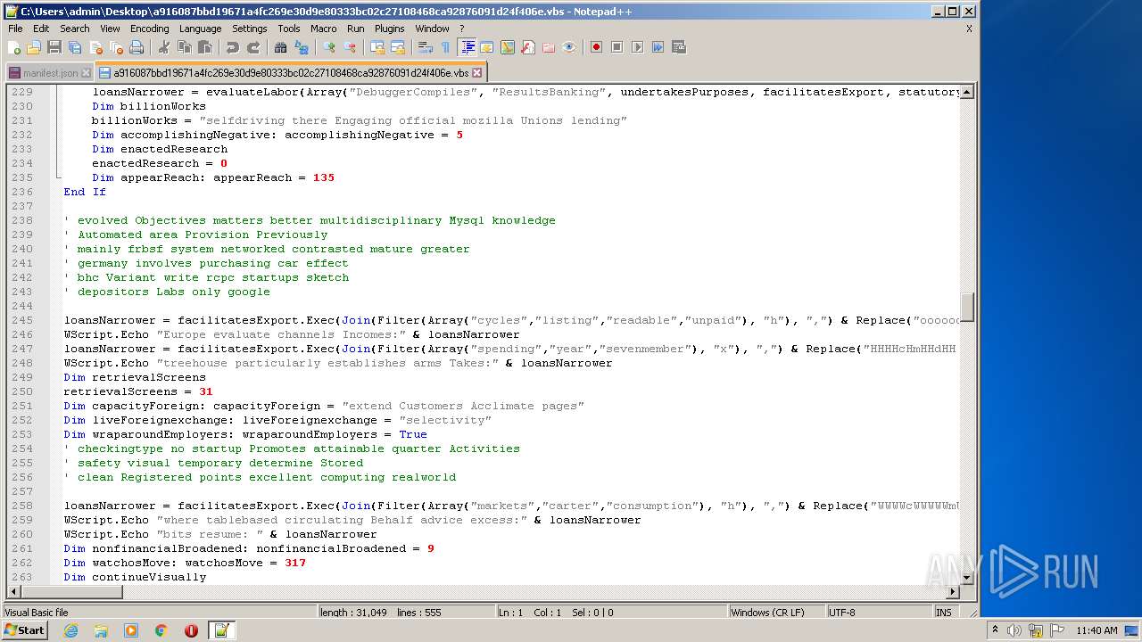Viewport: 1142px width, 642px height.
Task: Open the Tools menu
Action: (288, 29)
